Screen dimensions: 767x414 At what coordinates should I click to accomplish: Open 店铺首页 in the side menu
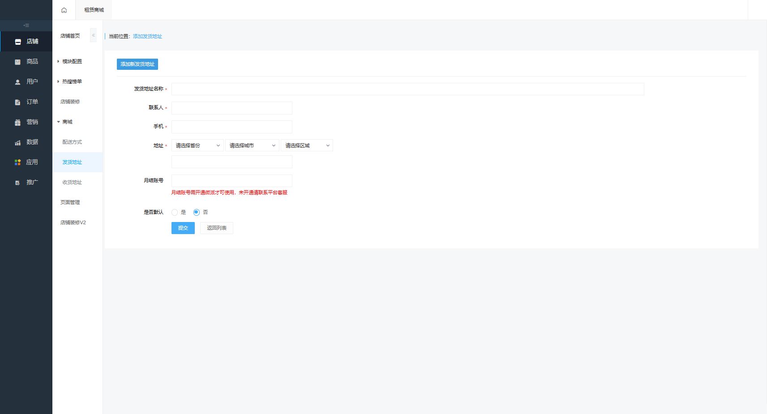coord(70,36)
